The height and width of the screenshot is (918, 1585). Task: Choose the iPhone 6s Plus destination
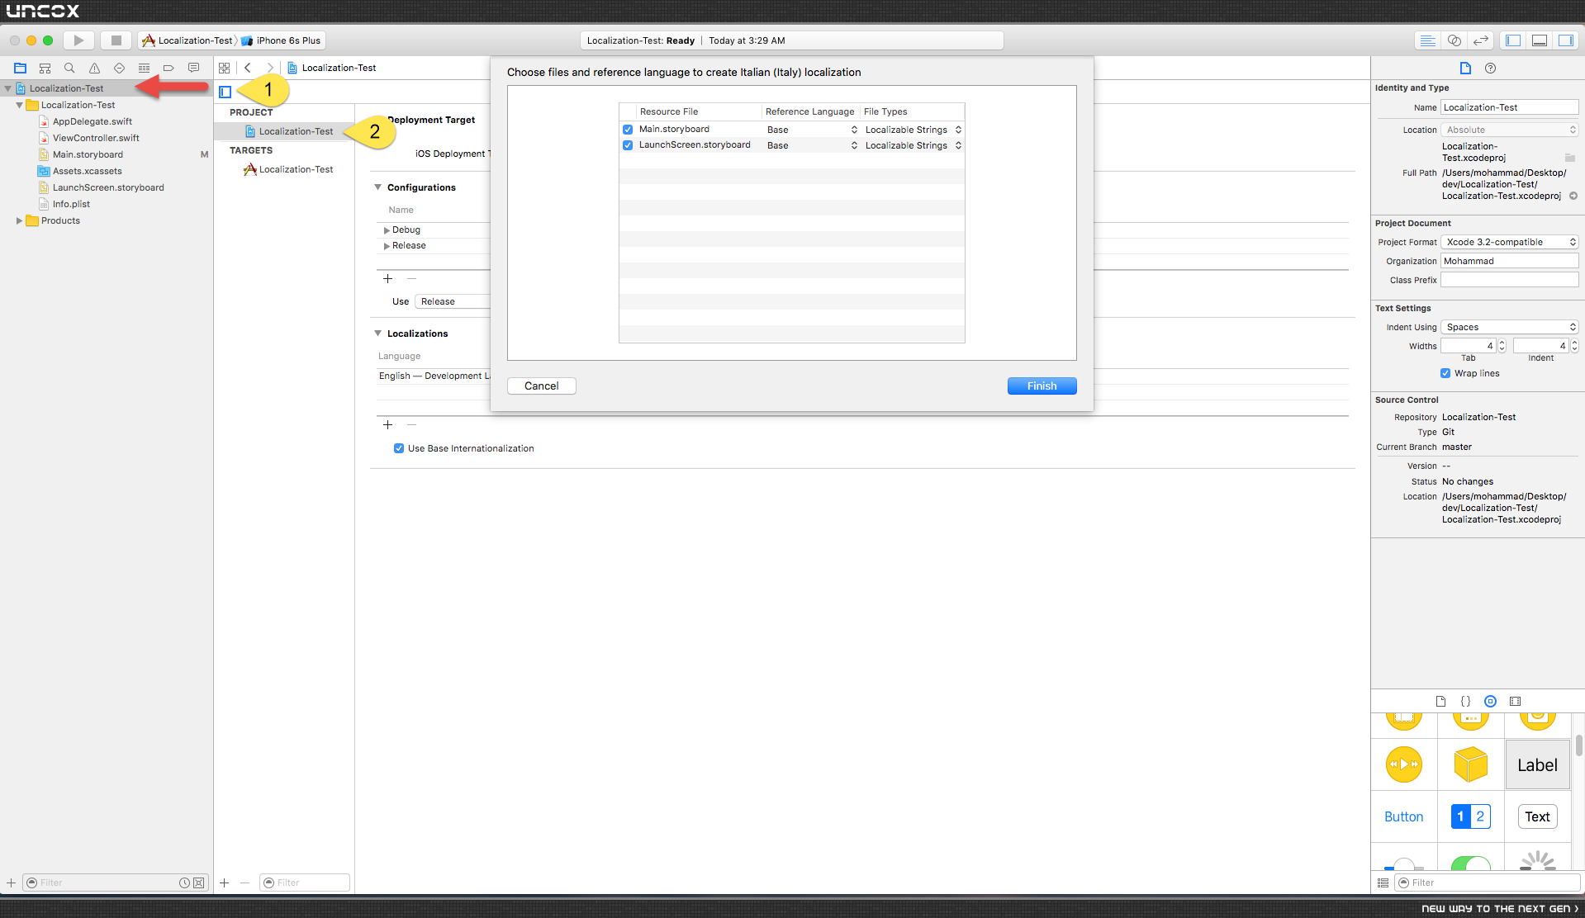pyautogui.click(x=281, y=40)
